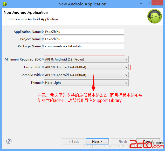
Task: Click the Android robot wizard logo
Action: (155, 16)
